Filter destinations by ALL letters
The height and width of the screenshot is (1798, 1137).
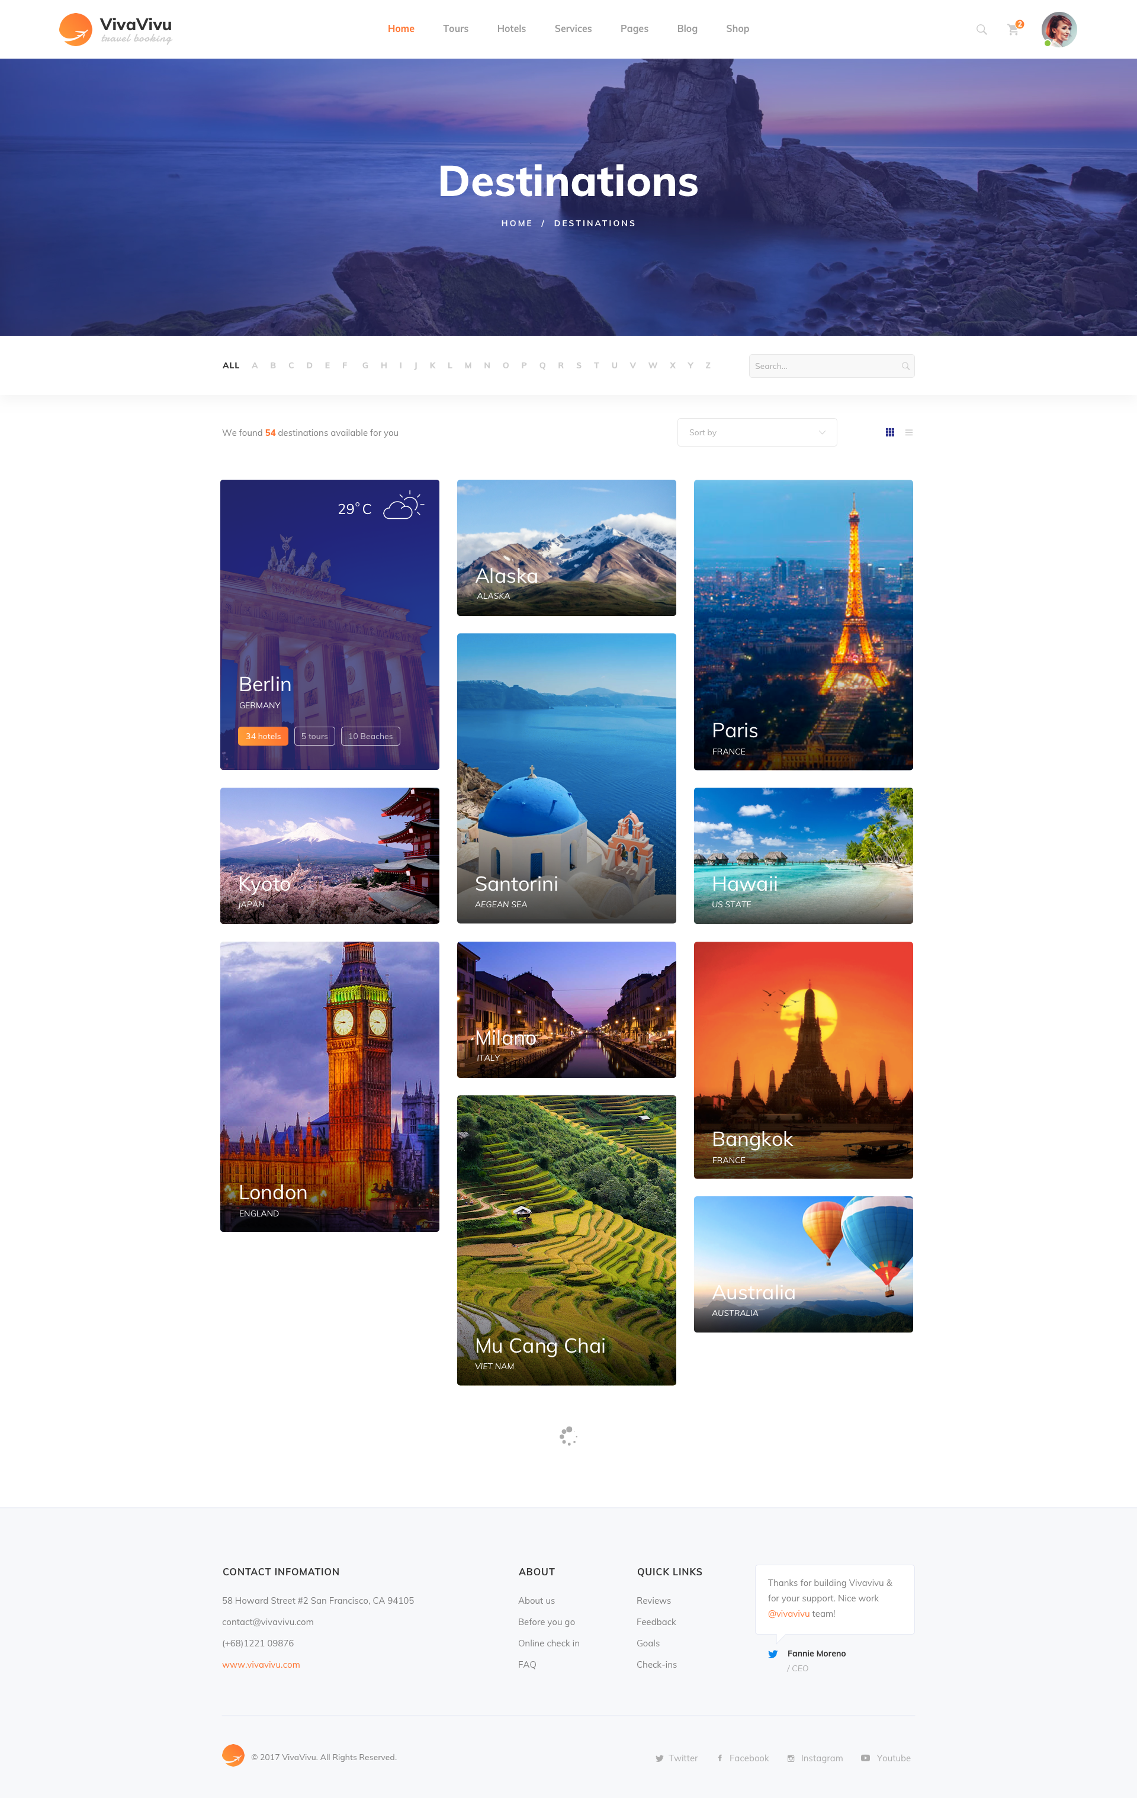(231, 365)
